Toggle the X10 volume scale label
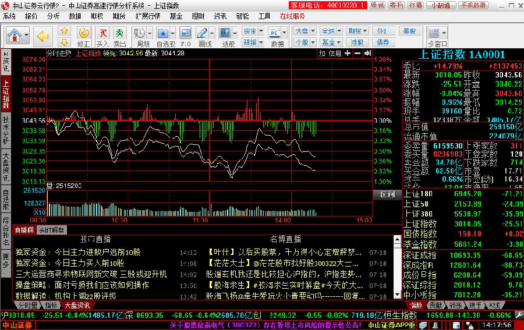Image resolution: width=524 pixels, height=330 pixels. point(40,212)
